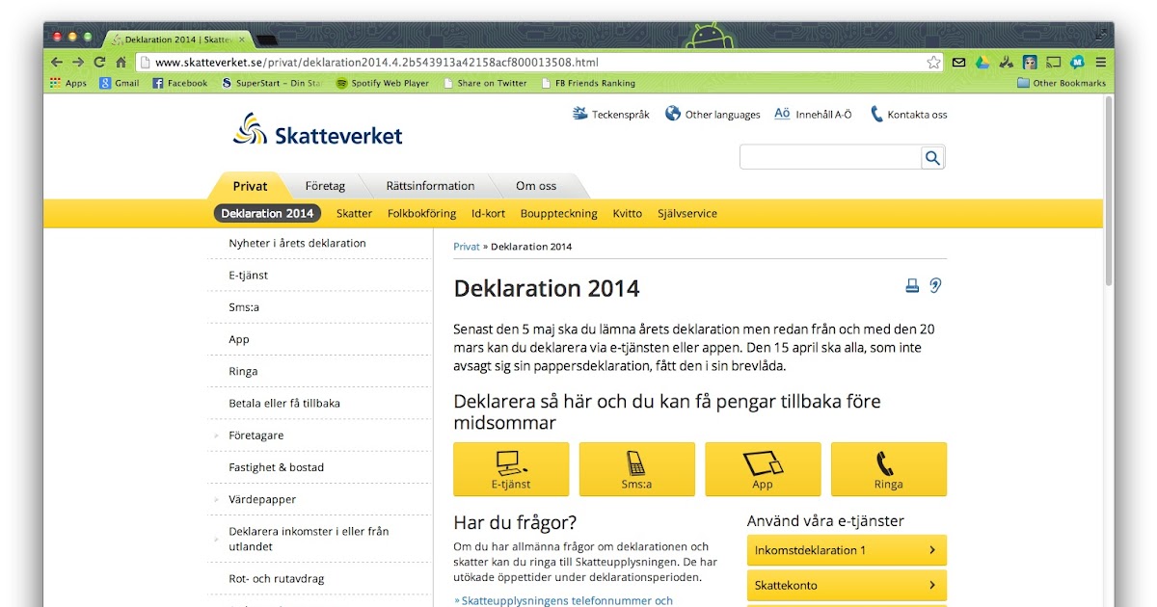Open Inkomstdeklaration 1 e-service
The width and height of the screenshot is (1157, 607).
click(847, 550)
